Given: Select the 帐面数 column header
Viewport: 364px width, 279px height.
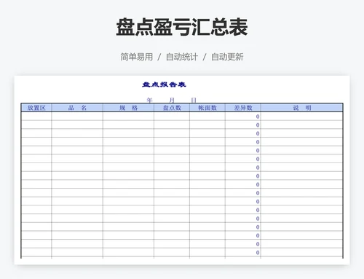Looking at the screenshot, I should tap(207, 108).
